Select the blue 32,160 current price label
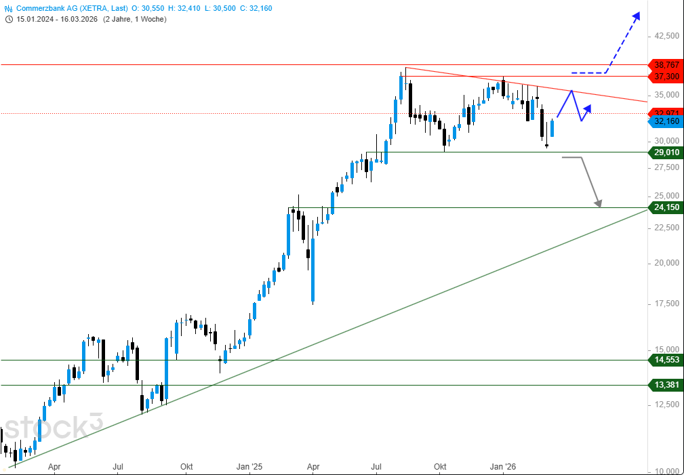684x475 pixels. pyautogui.click(x=667, y=122)
